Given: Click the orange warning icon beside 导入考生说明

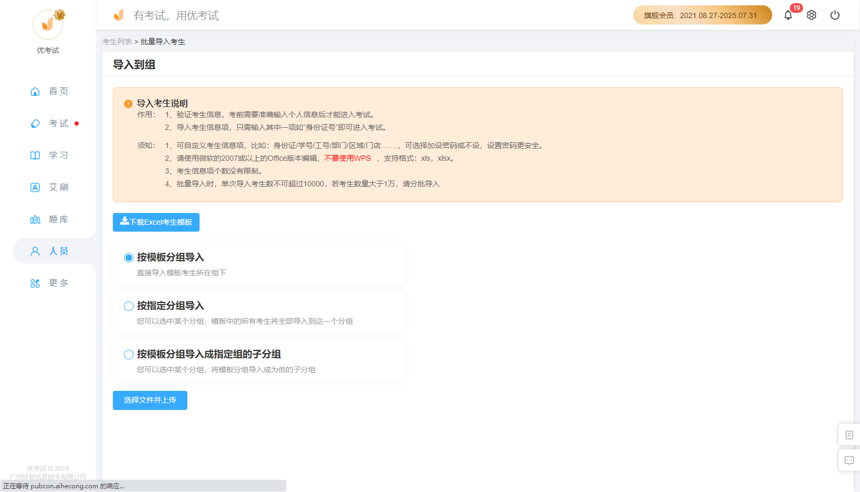Looking at the screenshot, I should pos(128,104).
